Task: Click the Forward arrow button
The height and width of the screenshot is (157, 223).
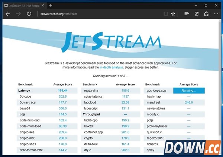Action: tap(18, 14)
